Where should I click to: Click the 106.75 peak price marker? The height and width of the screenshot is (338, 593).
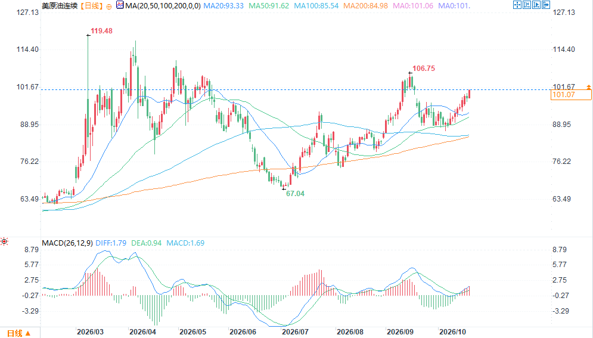point(424,69)
